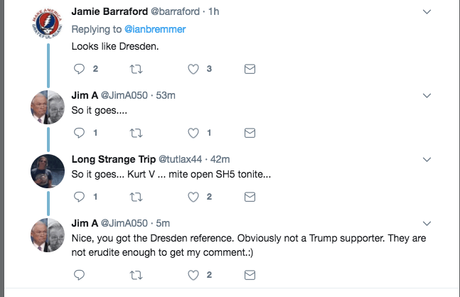This screenshot has width=460, height=297.
Task: Reply to Jim A's latest 5m tweet
Action: coord(79,275)
